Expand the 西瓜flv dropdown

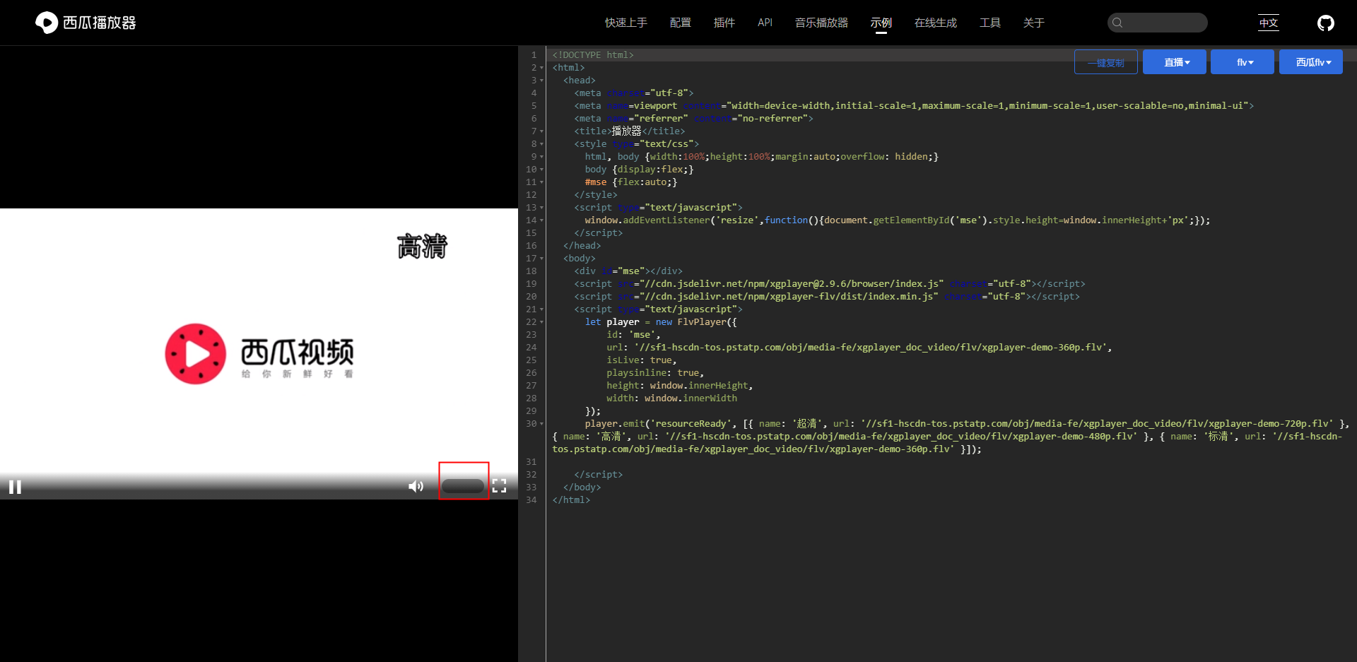coord(1311,62)
